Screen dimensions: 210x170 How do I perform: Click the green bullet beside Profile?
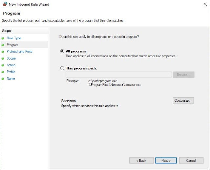pyautogui.click(x=3, y=72)
